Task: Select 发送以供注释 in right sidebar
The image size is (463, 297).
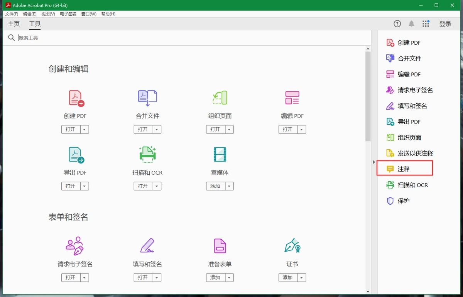Action: point(410,153)
